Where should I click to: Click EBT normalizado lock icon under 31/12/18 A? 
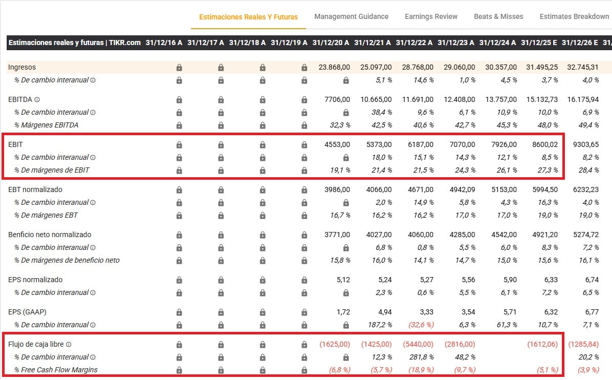[263, 190]
